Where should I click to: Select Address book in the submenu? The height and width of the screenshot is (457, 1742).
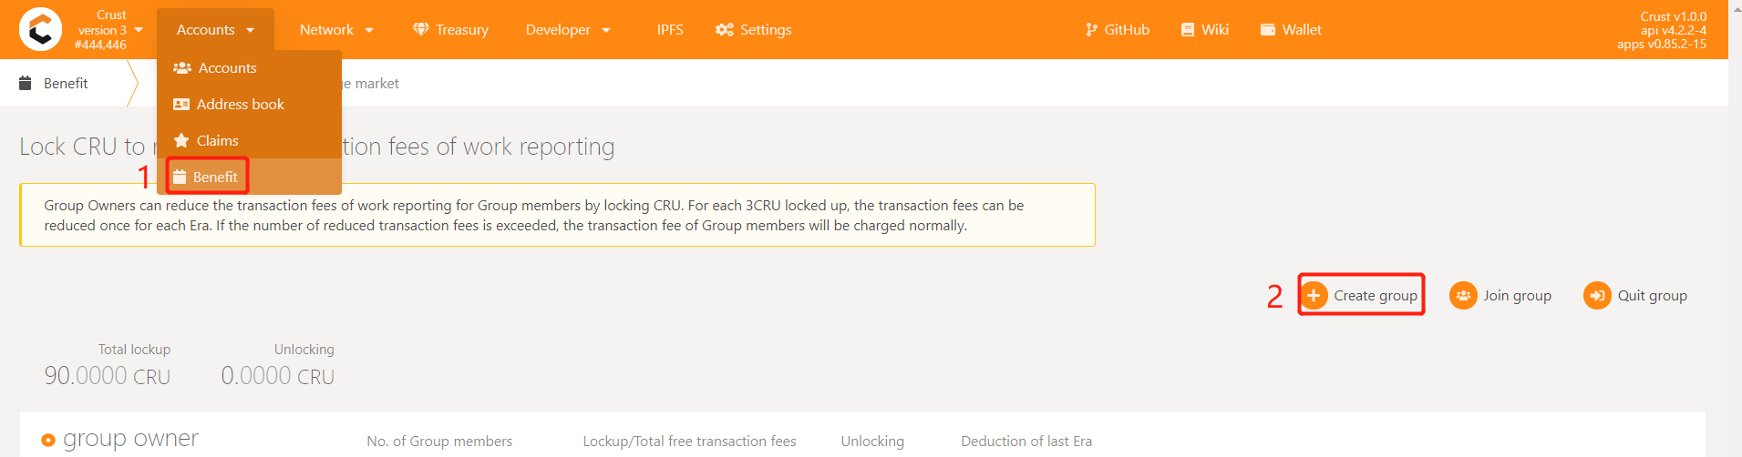click(249, 105)
